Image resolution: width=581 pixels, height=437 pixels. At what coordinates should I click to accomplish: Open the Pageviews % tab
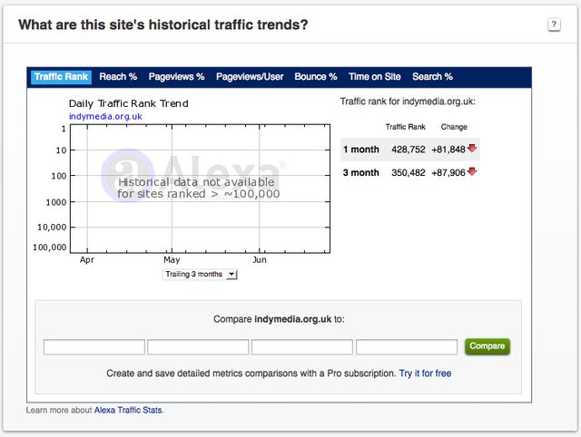click(x=176, y=77)
